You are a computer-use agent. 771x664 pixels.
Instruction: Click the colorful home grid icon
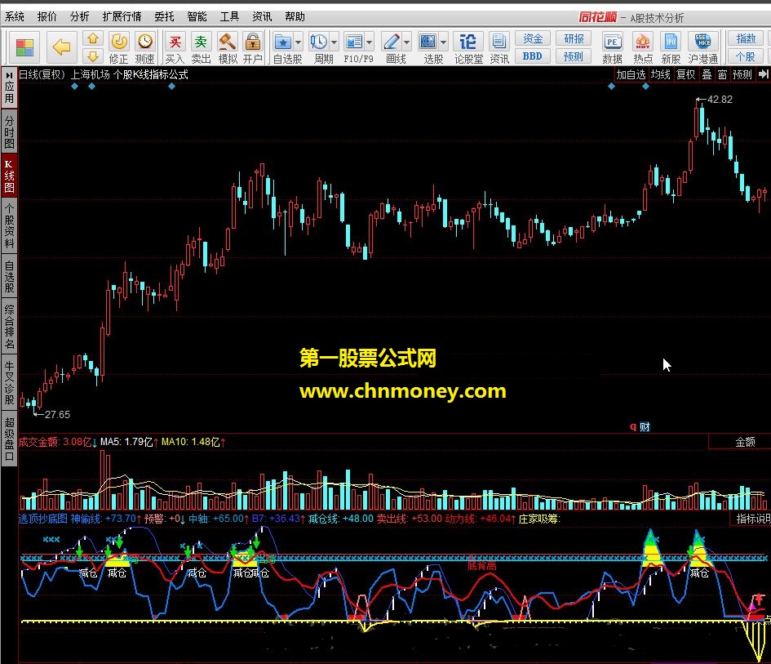click(x=24, y=47)
